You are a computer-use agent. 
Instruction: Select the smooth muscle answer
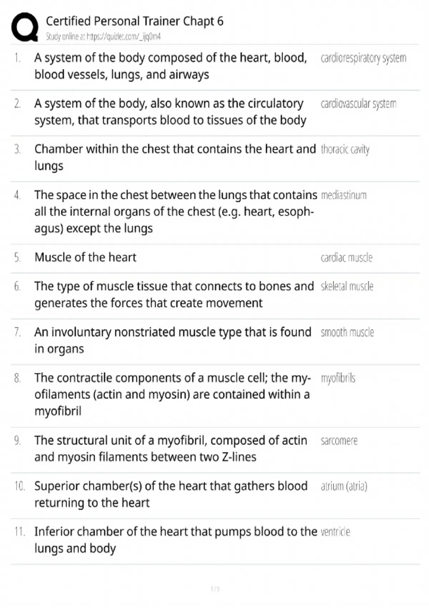click(x=347, y=332)
